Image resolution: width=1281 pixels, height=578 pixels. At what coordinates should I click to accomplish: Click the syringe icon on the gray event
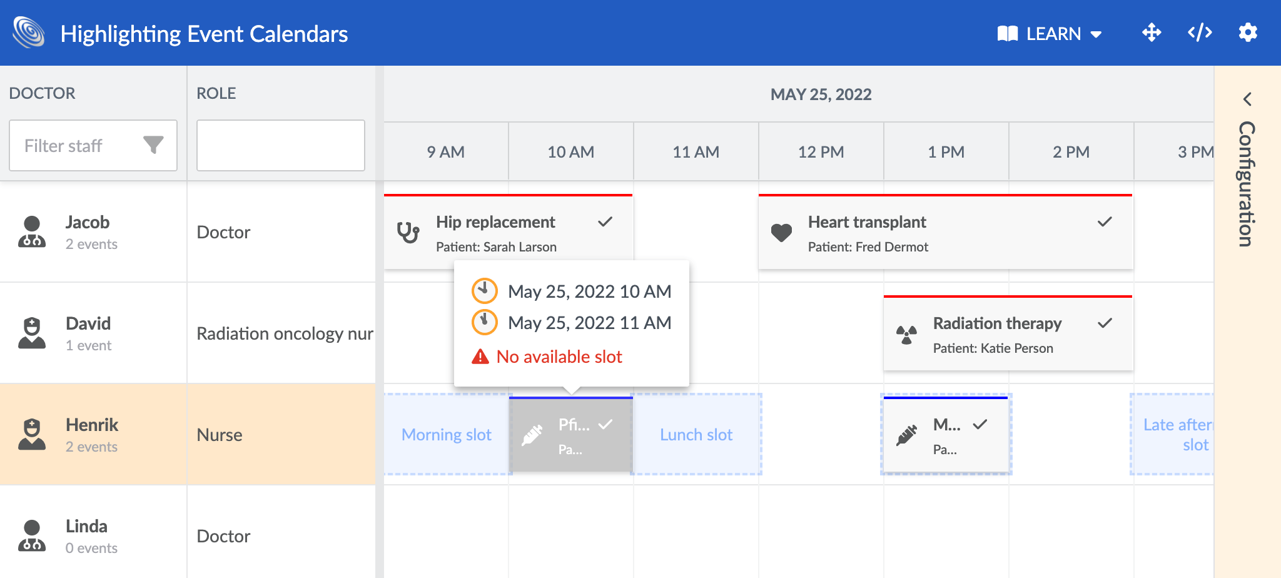coord(532,435)
